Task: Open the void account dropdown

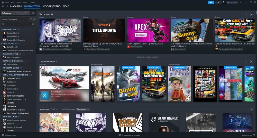Action: click(230, 3)
